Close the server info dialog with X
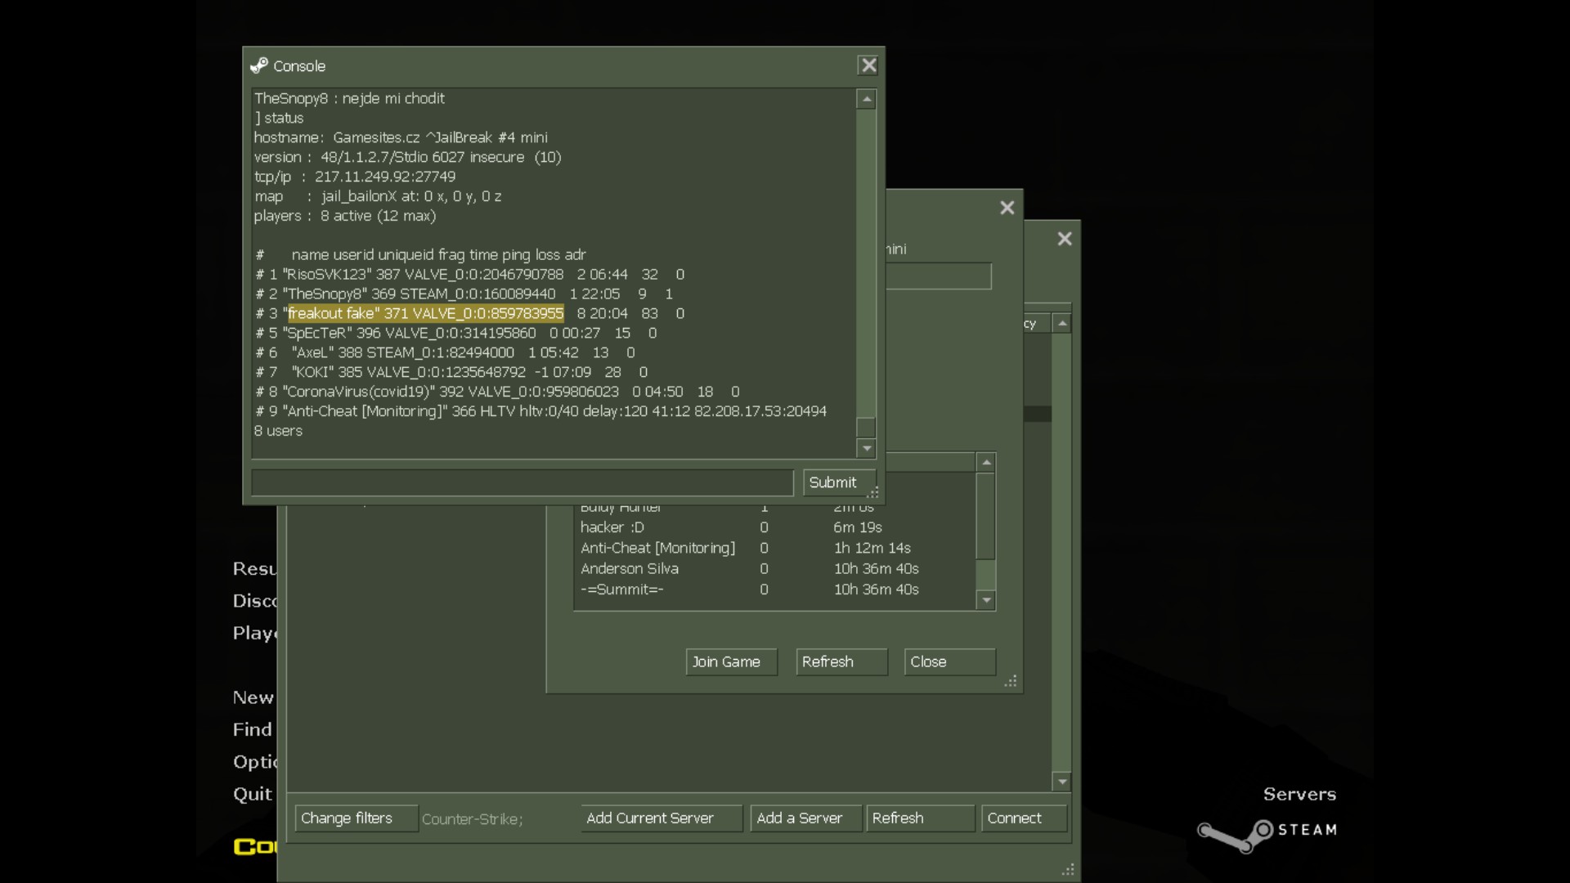The height and width of the screenshot is (883, 1570). click(x=1007, y=208)
